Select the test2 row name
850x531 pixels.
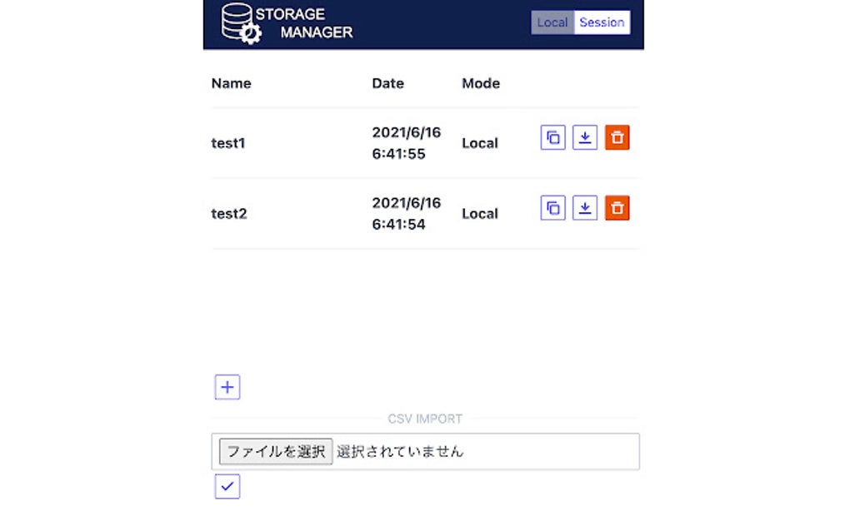coord(229,213)
